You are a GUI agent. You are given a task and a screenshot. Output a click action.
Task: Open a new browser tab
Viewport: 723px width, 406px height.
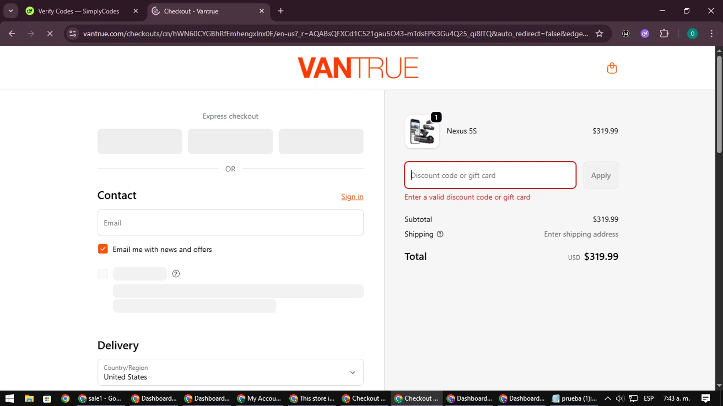(281, 11)
